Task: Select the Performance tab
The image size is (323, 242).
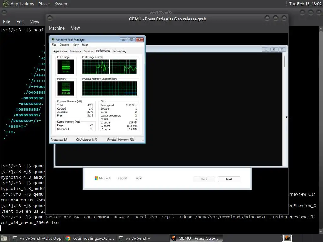Action: point(103,51)
